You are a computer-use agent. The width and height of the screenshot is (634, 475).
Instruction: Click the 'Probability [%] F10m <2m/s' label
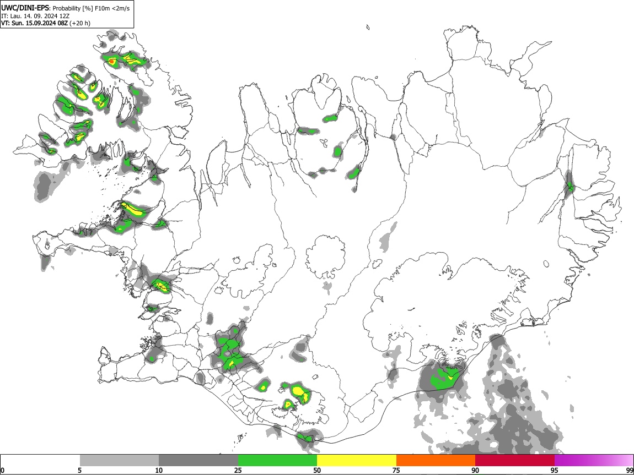click(x=92, y=8)
